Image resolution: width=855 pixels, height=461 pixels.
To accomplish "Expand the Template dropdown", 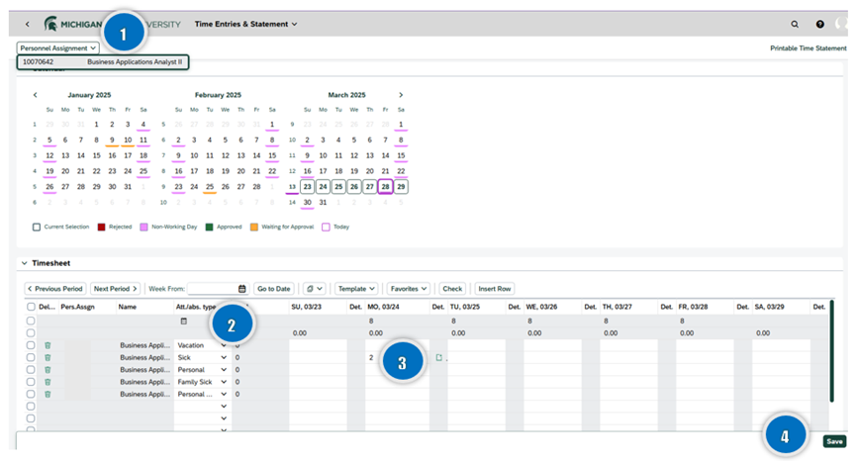I will 356,289.
